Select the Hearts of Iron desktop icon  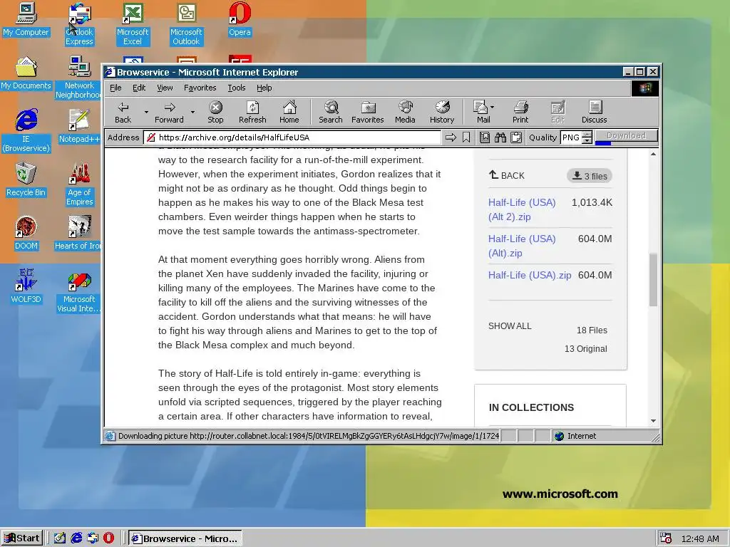(77, 233)
